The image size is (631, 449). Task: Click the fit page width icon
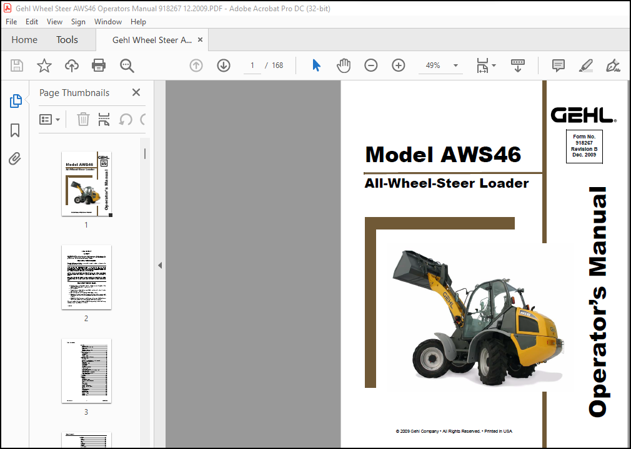tap(482, 65)
